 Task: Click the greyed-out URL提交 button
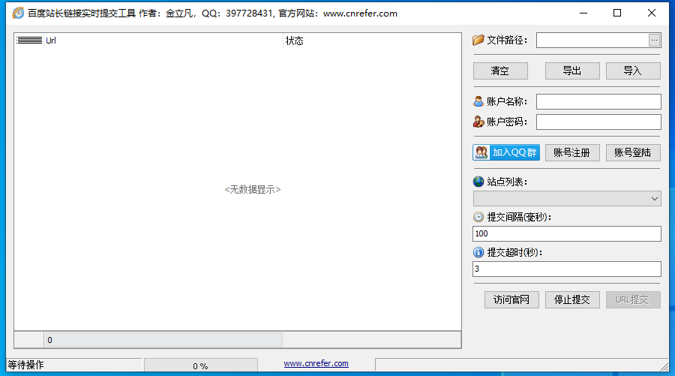point(633,299)
